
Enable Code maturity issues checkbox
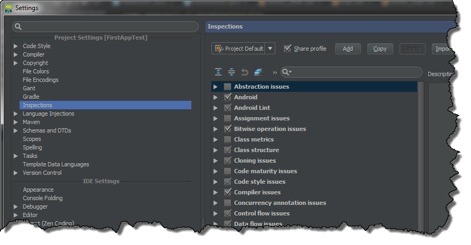point(227,171)
